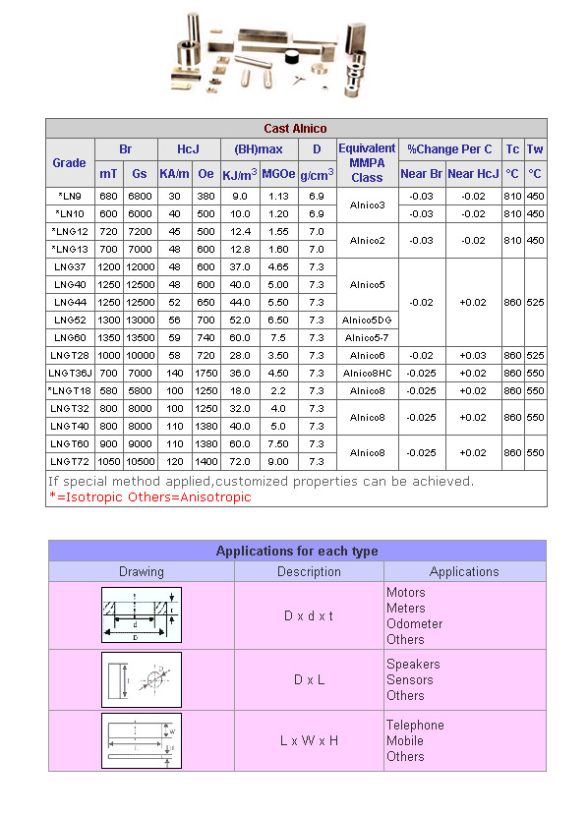588x817 pixels.
Task: Select the LNG60 grade cell
Action: point(70,337)
